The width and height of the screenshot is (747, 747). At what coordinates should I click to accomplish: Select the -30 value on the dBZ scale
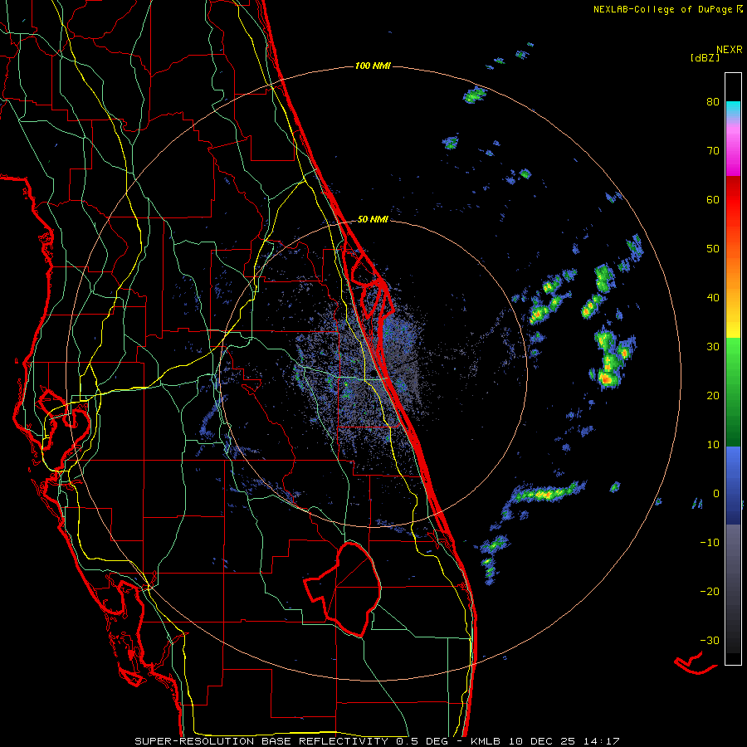pos(710,641)
